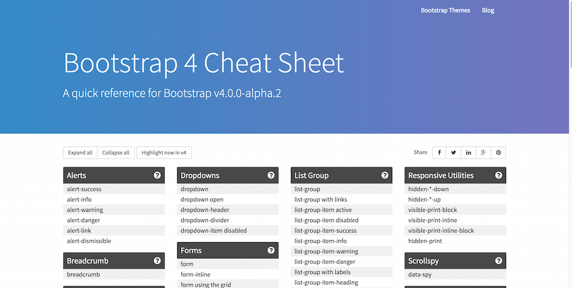Collapse the Alerts section header
Image resolution: width=572 pixels, height=288 pixels.
(114, 175)
